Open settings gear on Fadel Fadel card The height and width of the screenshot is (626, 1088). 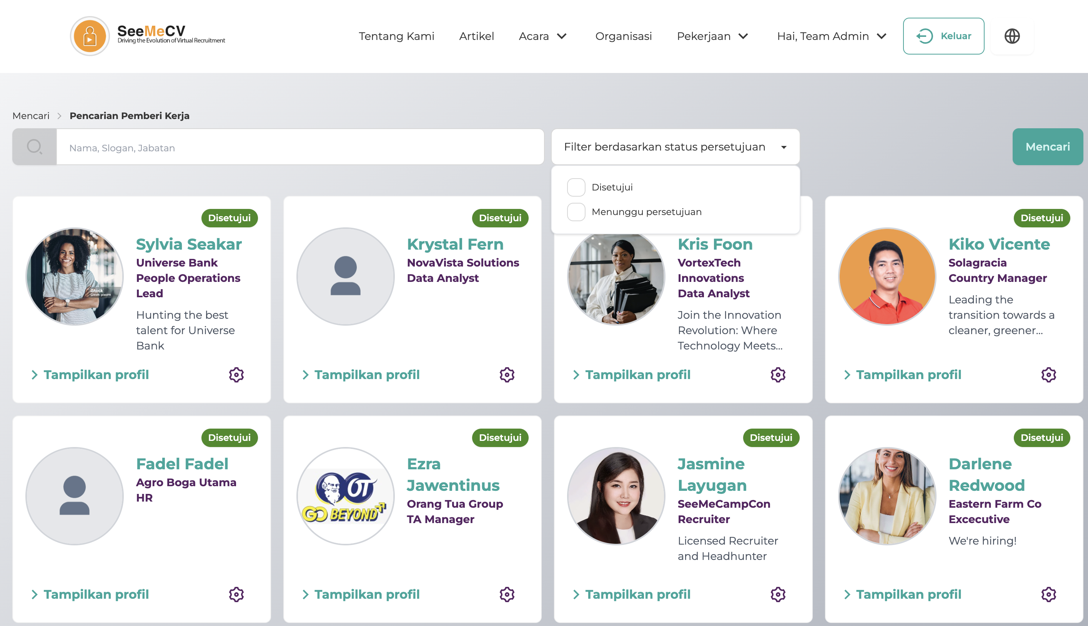[x=236, y=594]
